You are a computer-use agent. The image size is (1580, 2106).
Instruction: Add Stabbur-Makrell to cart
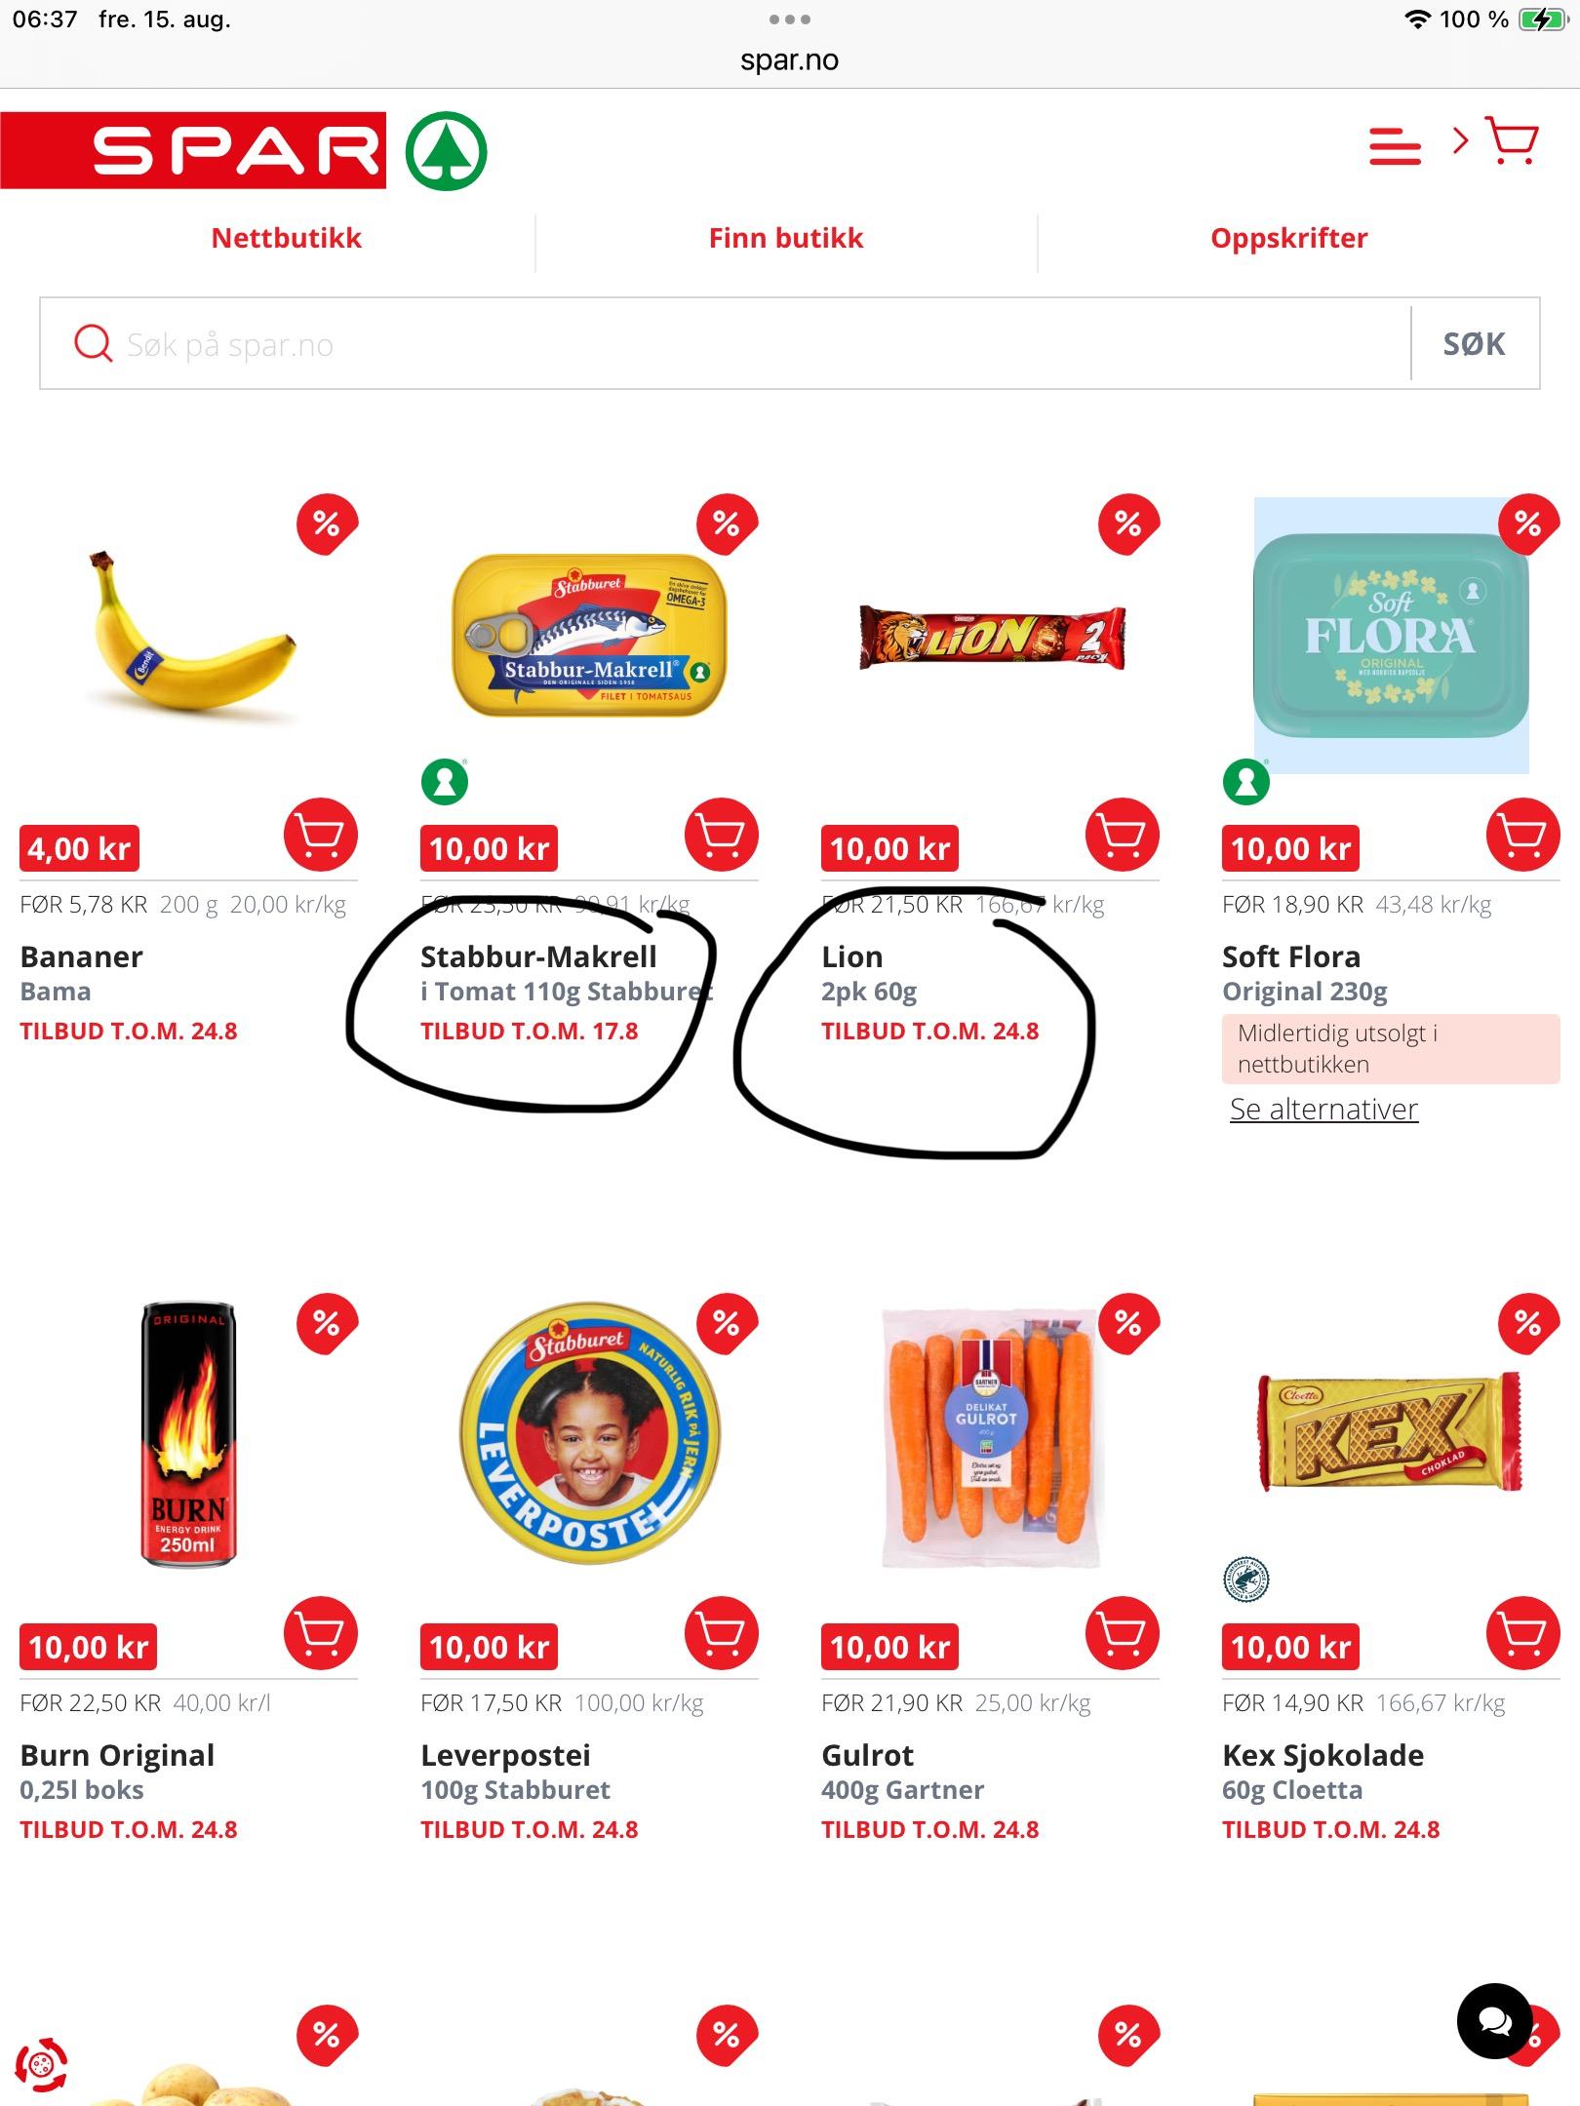click(x=722, y=835)
